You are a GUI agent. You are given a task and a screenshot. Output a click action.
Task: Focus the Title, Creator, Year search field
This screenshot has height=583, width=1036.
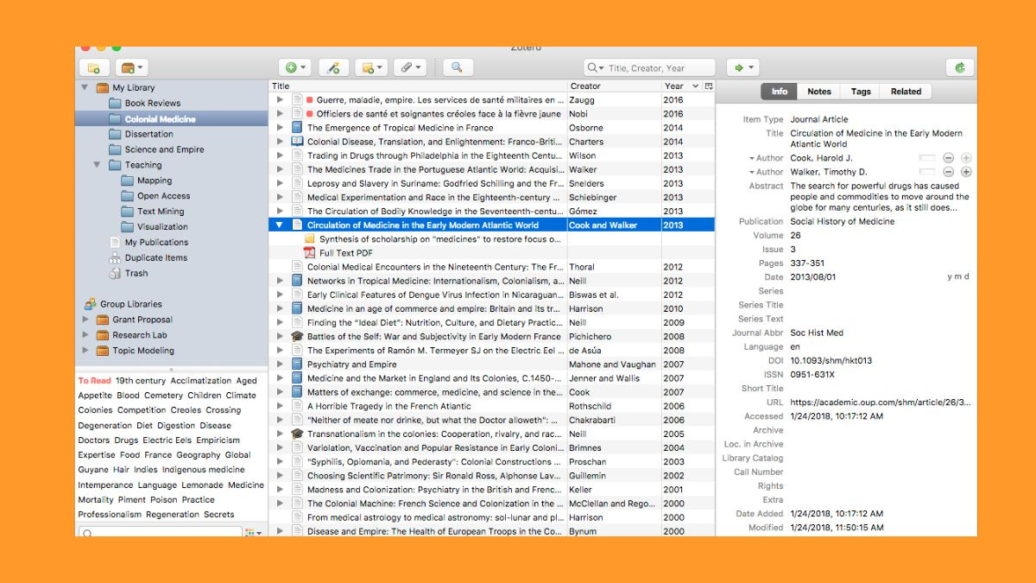tap(650, 67)
